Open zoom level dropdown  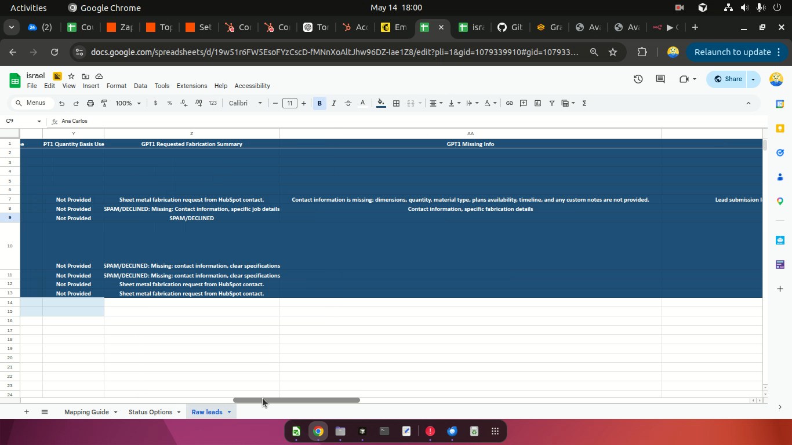(x=128, y=103)
